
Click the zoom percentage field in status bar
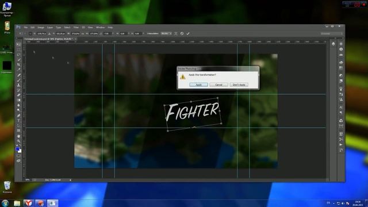coord(28,180)
